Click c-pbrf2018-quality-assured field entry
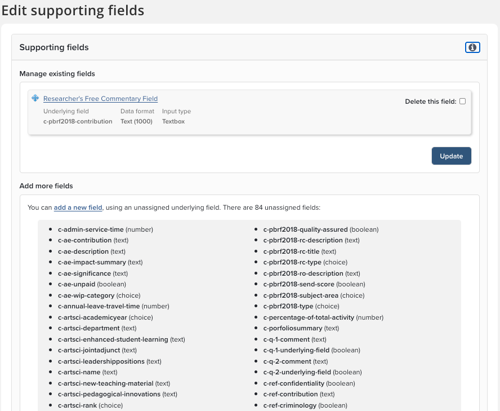This screenshot has height=411, width=500. 305,229
